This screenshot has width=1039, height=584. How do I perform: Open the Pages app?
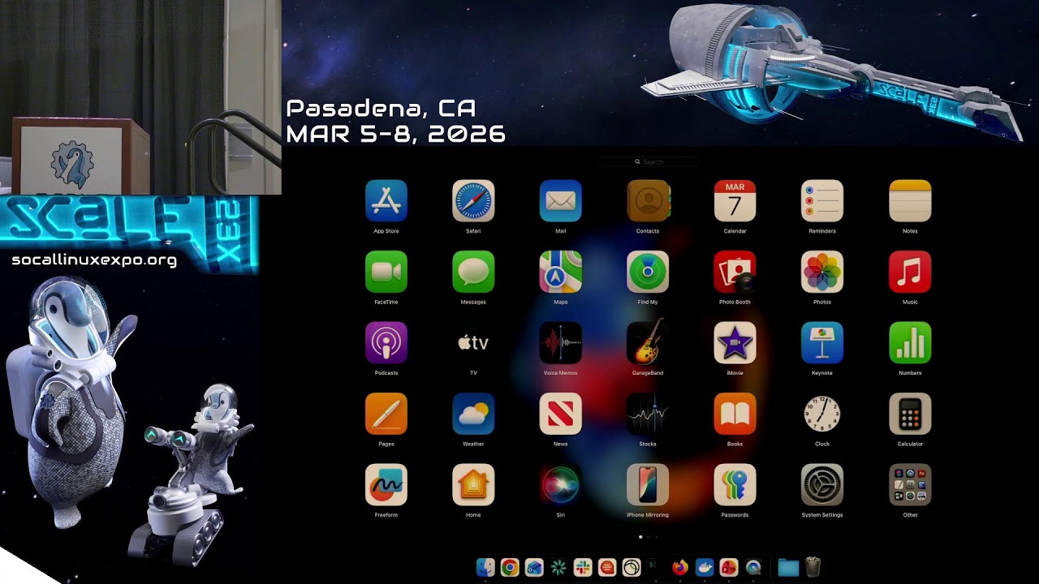coord(386,414)
